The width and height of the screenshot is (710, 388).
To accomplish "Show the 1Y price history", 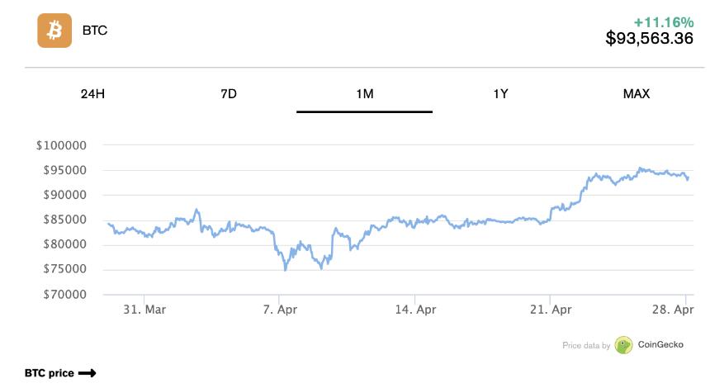I will click(x=500, y=94).
